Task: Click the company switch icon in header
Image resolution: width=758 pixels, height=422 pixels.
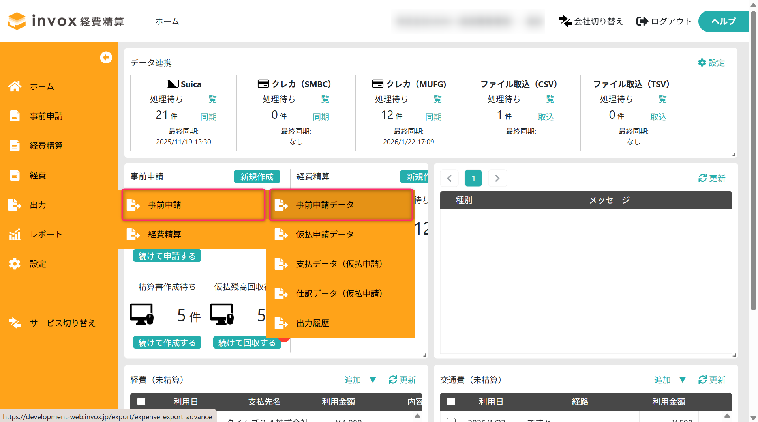Action: tap(565, 21)
